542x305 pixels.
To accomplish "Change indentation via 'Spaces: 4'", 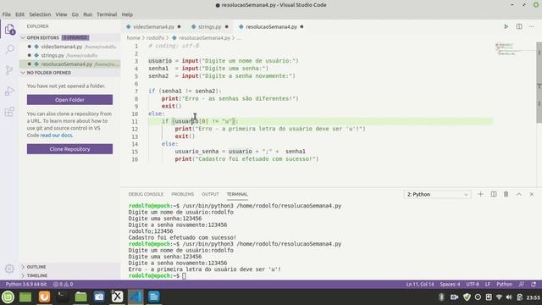I will 450,285.
